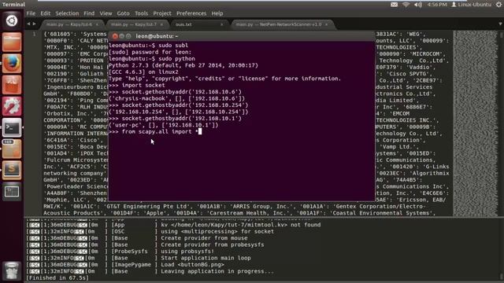Close the Kapy/tut-7 tab
The height and width of the screenshot is (283, 504).
(161, 24)
